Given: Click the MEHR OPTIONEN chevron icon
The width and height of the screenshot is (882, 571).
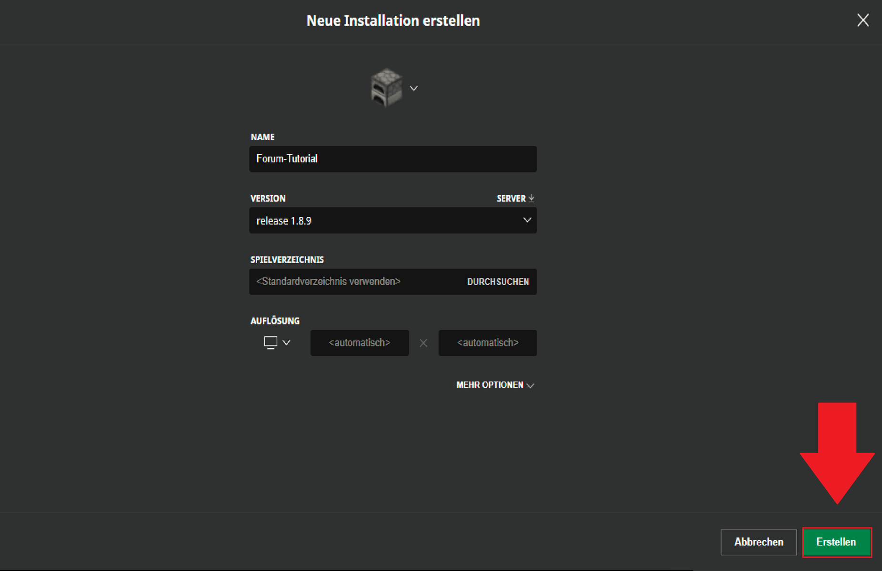Looking at the screenshot, I should (x=531, y=385).
